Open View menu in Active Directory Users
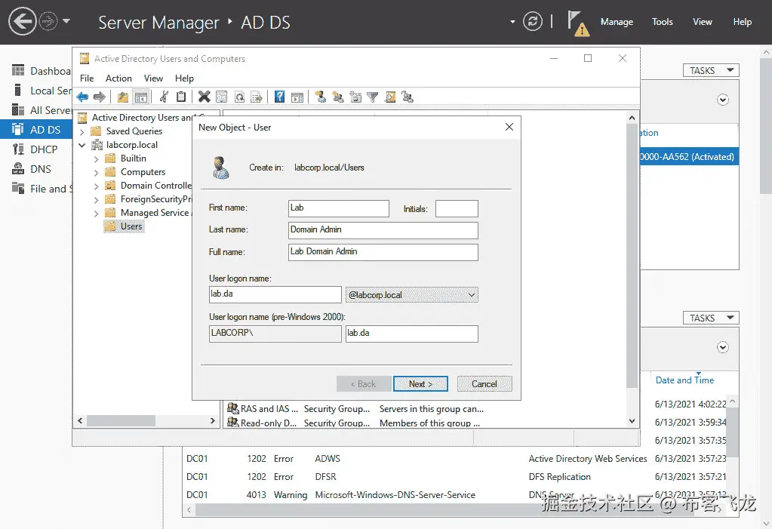 coord(153,78)
